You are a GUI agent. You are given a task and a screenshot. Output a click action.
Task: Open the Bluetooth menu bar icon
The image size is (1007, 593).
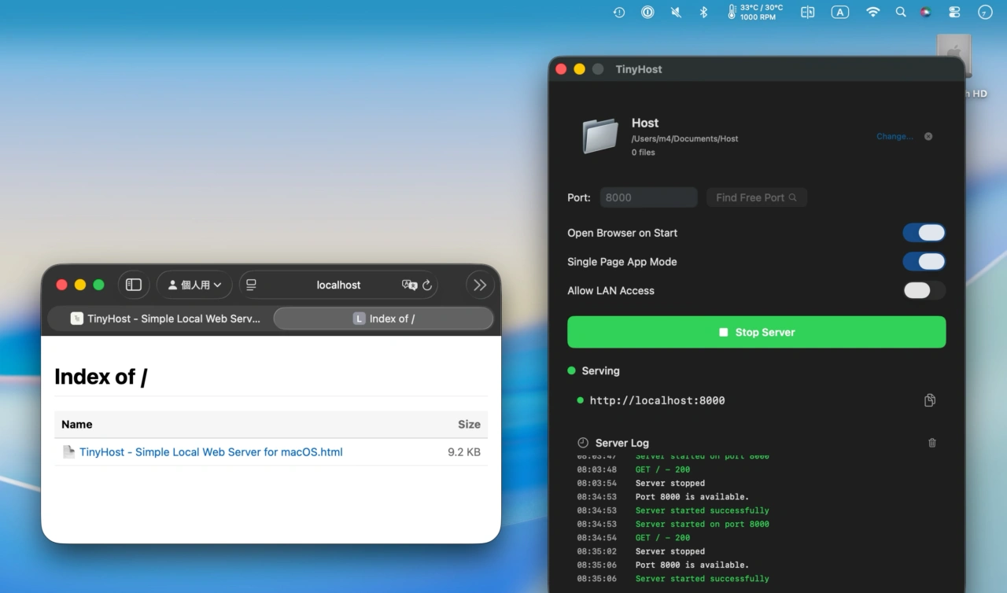[703, 12]
